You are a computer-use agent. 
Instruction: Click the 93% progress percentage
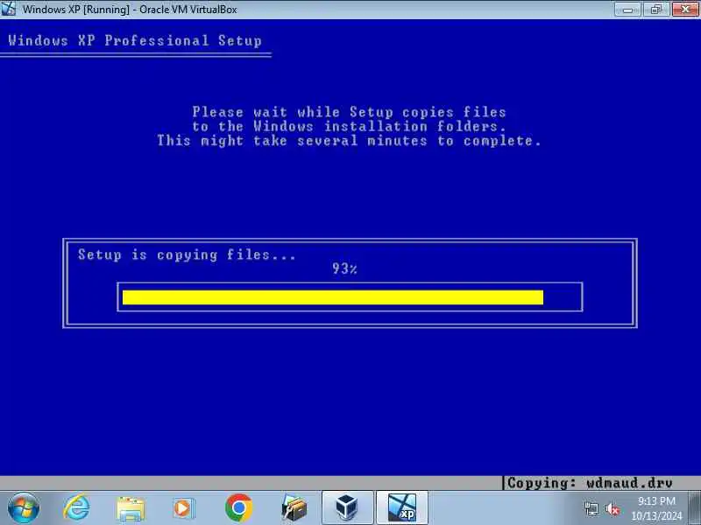pyautogui.click(x=344, y=269)
